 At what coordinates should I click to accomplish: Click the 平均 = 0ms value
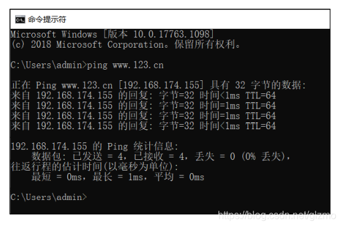tap(179, 177)
